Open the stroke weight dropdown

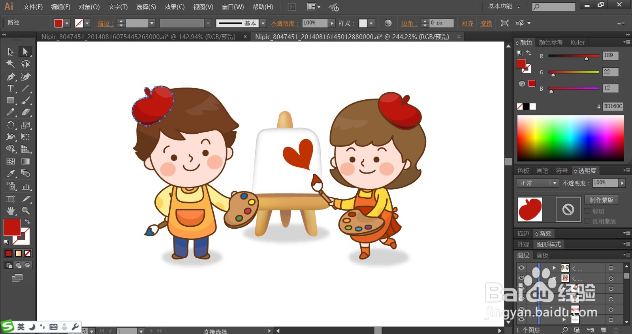pyautogui.click(x=151, y=23)
